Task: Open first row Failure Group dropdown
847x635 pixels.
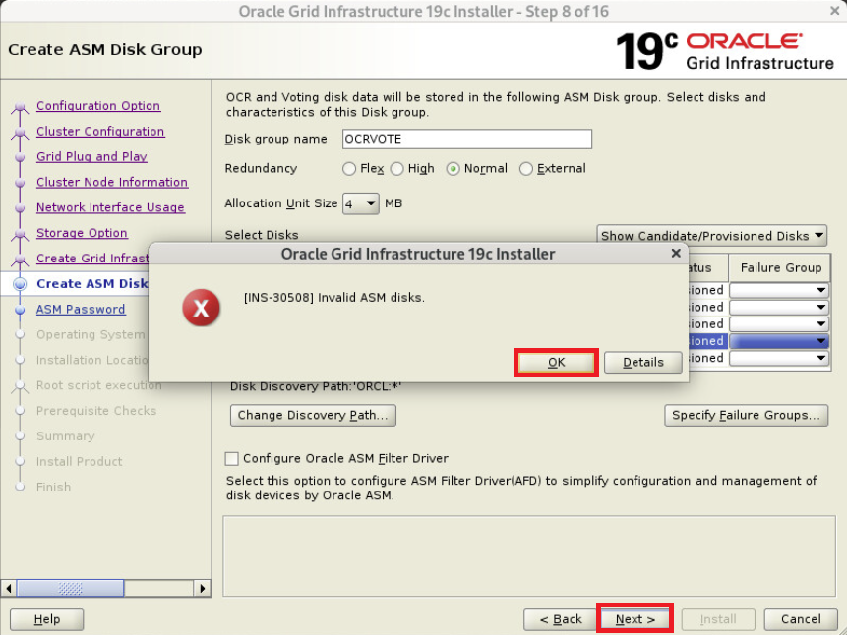Action: pyautogui.click(x=779, y=290)
